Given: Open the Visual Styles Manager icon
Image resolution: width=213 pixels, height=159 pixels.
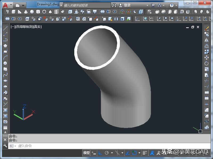Looking at the screenshot, I should (x=150, y=12).
